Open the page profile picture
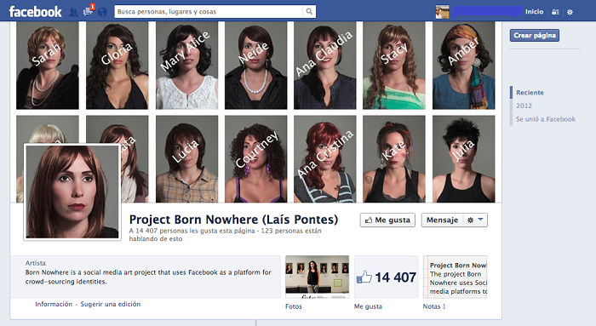596x326 pixels. pos(72,192)
